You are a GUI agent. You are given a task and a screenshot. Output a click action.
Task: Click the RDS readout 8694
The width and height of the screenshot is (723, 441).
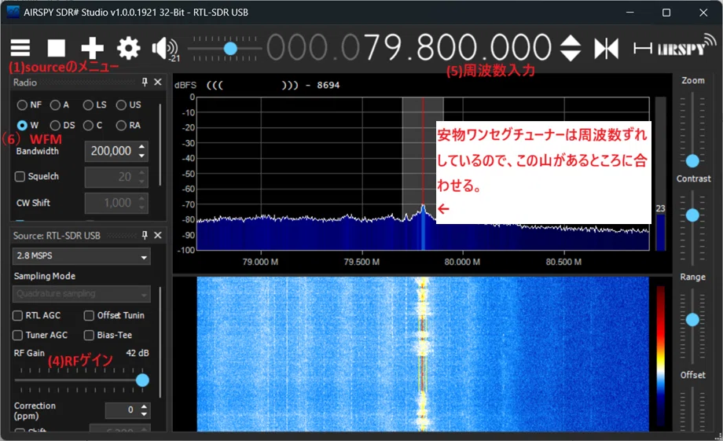pyautogui.click(x=328, y=86)
